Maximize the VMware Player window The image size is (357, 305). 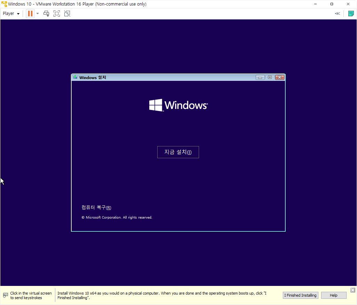[x=332, y=4]
